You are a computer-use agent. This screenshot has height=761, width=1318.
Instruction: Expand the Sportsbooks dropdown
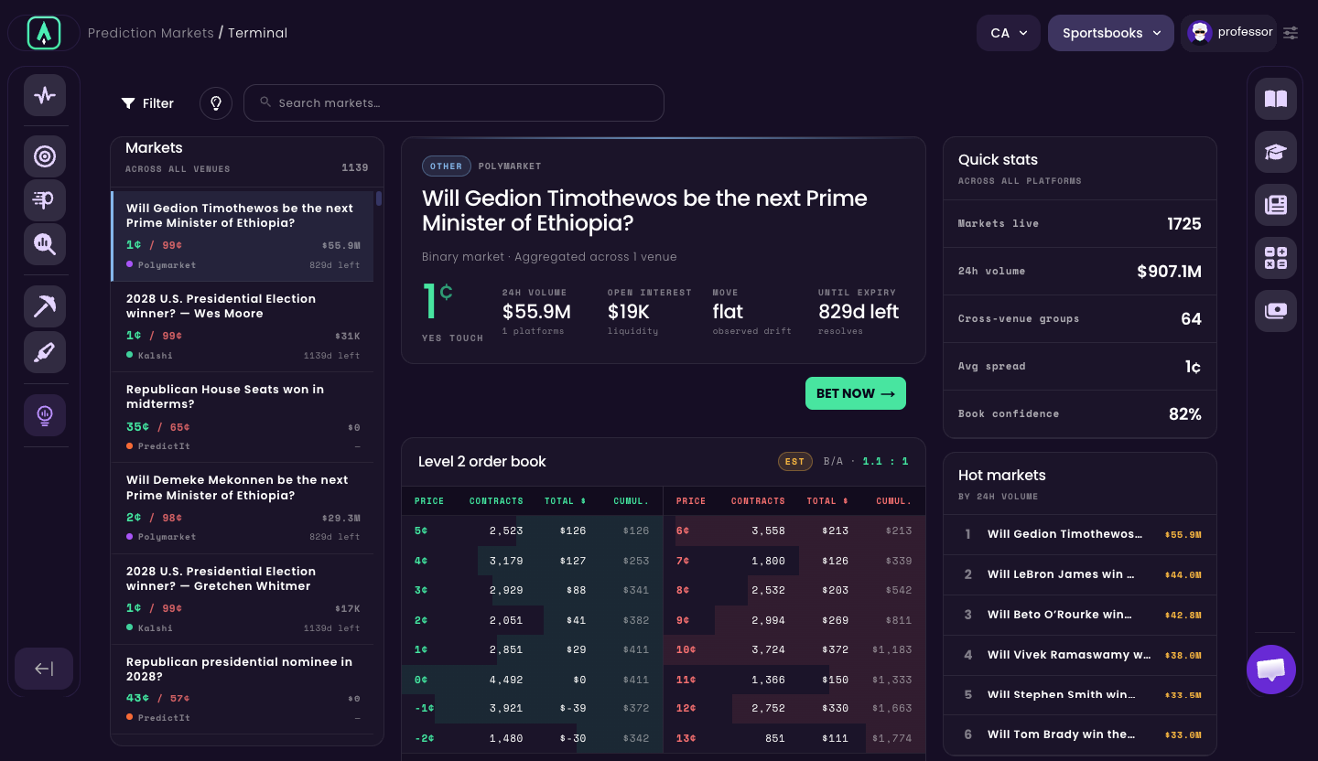(x=1111, y=33)
